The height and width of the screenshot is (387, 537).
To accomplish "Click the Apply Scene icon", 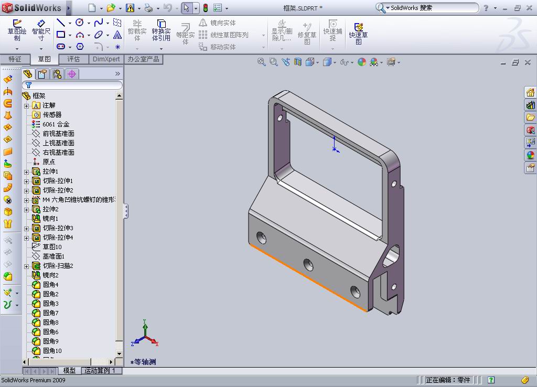I will click(x=374, y=62).
